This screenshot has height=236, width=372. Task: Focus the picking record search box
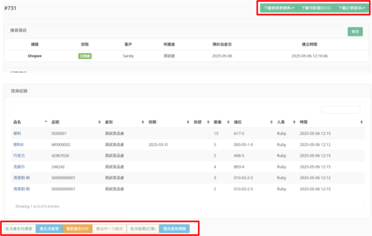pyautogui.click(x=341, y=110)
